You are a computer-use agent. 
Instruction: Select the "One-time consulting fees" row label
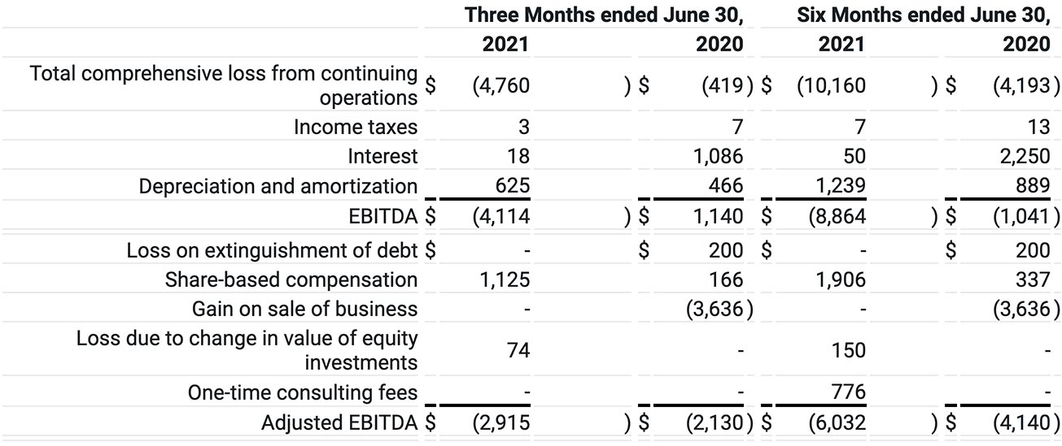(302, 393)
